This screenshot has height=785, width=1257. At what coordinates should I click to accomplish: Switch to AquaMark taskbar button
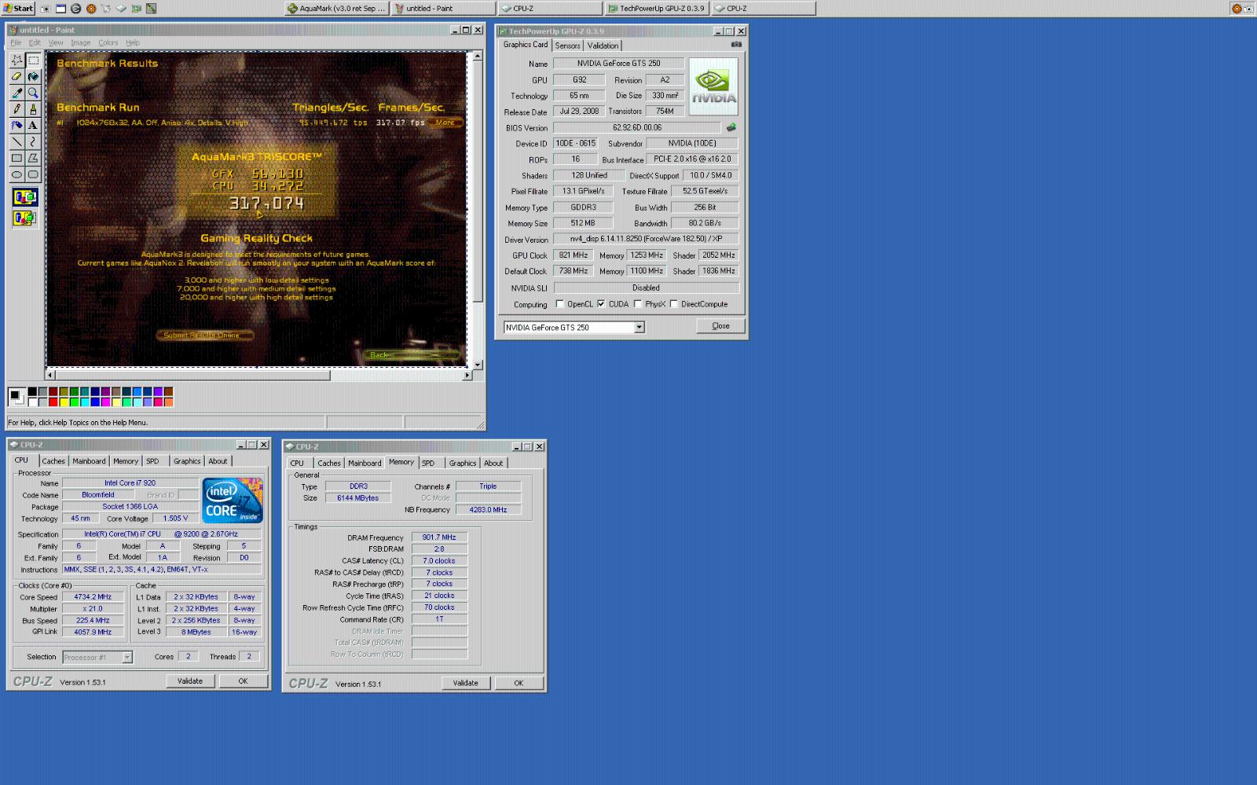point(336,9)
